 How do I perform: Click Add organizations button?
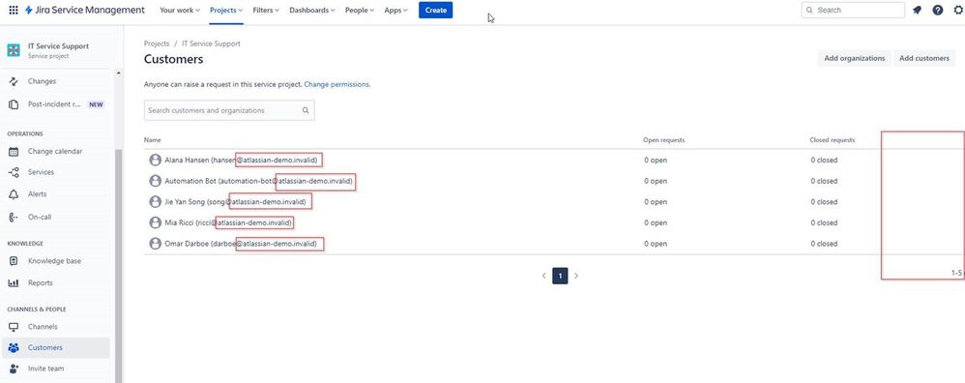pyautogui.click(x=854, y=58)
